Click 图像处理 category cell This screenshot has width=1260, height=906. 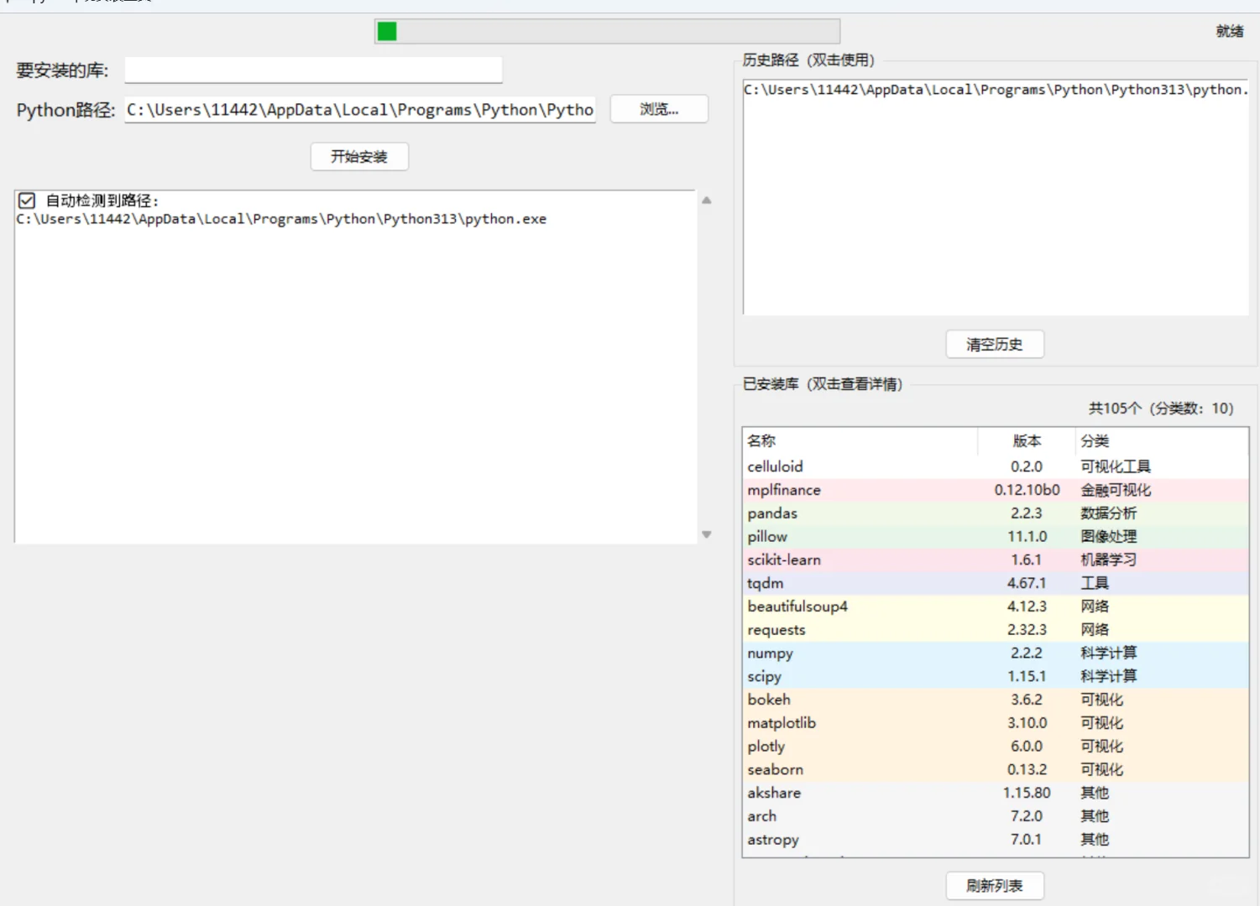(1109, 537)
